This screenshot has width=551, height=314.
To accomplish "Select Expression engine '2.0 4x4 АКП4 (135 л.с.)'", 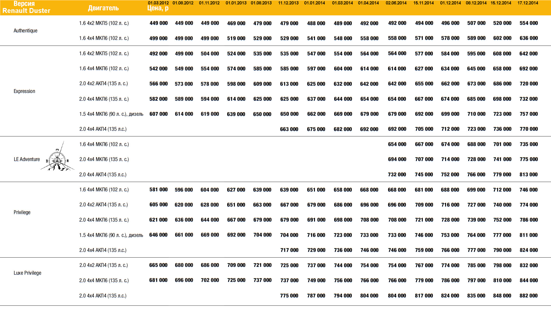I will click(103, 129).
